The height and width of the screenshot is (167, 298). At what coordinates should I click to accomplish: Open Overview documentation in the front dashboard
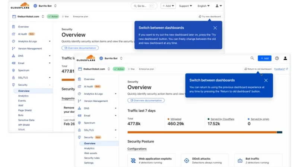146,100
